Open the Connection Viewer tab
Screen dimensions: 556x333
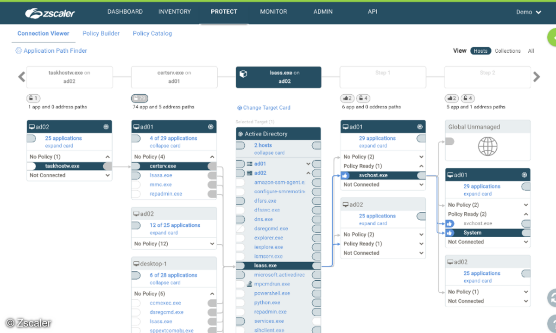click(x=44, y=33)
